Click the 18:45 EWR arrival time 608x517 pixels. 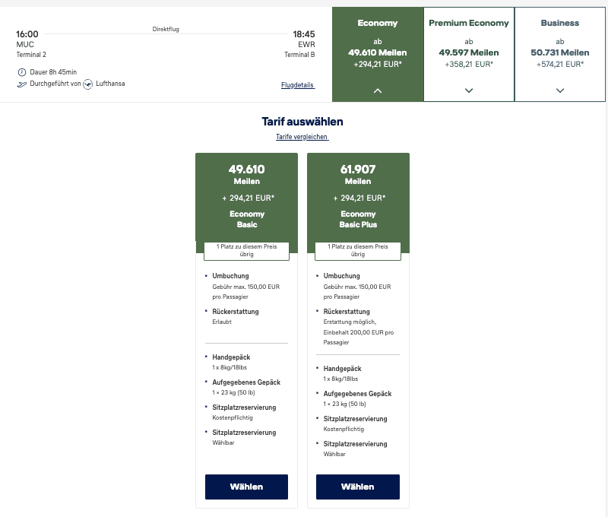click(303, 34)
